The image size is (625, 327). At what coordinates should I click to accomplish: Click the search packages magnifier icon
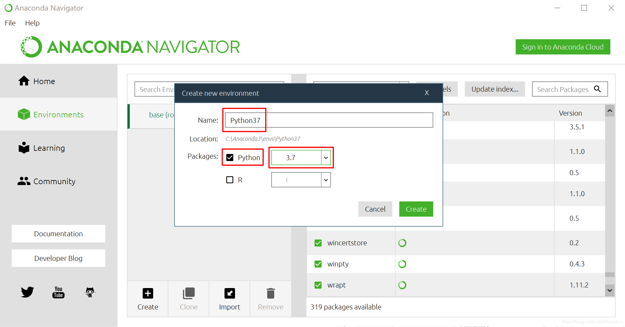point(598,89)
